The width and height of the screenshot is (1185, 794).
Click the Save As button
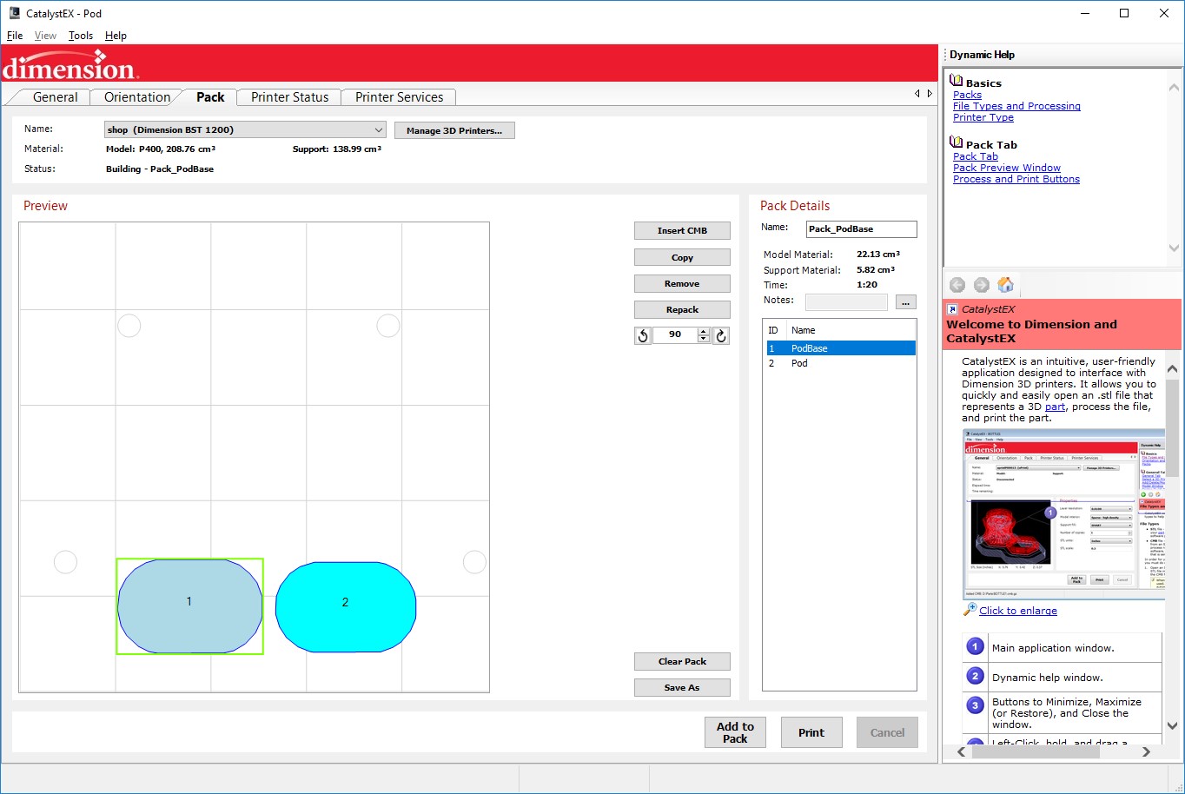(682, 688)
